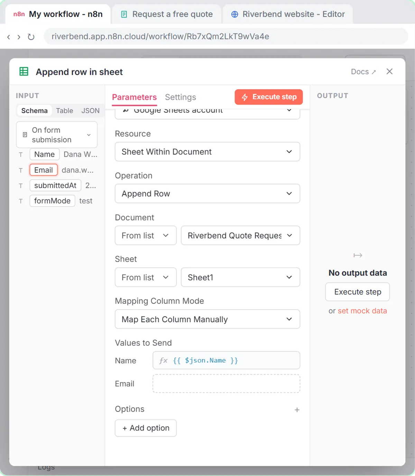The image size is (415, 476).
Task: Click the fx expression icon in the Name field
Action: tap(163, 360)
